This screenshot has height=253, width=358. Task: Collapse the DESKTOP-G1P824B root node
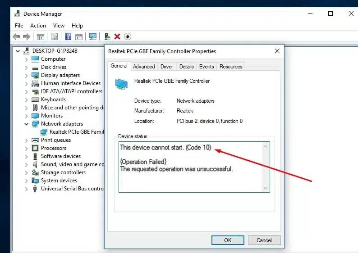(x=18, y=51)
